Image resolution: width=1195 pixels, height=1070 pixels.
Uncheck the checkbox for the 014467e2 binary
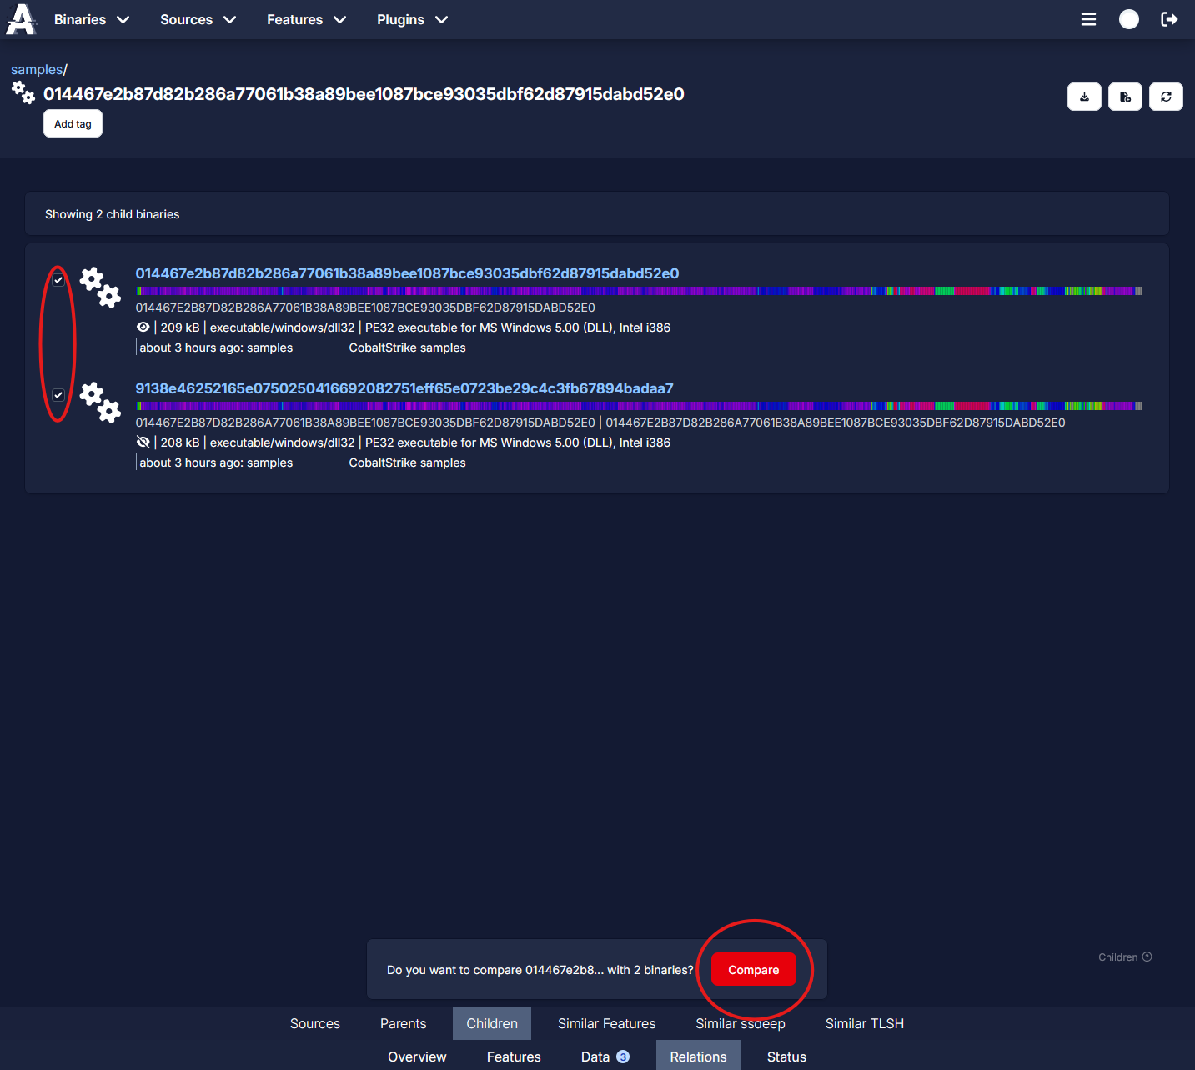(x=58, y=281)
